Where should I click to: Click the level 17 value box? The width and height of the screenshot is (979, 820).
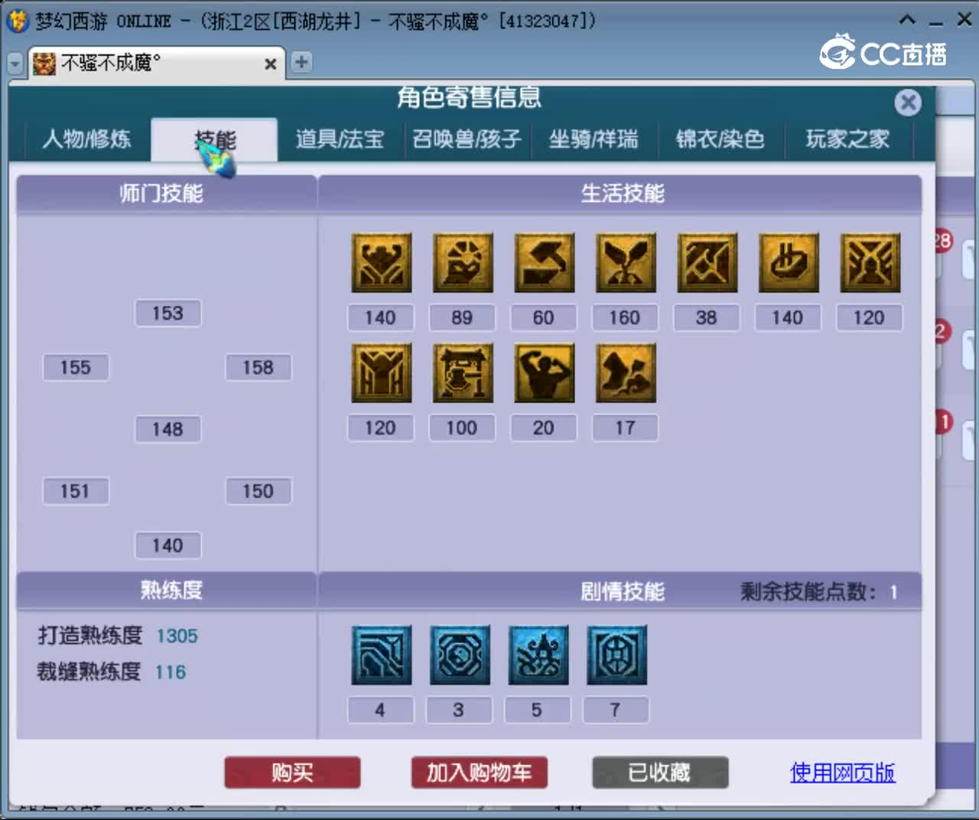(625, 428)
